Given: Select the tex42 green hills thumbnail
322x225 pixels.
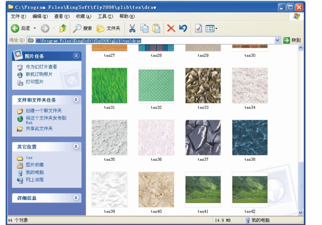Looking at the screenshot, I should click(x=250, y=190).
